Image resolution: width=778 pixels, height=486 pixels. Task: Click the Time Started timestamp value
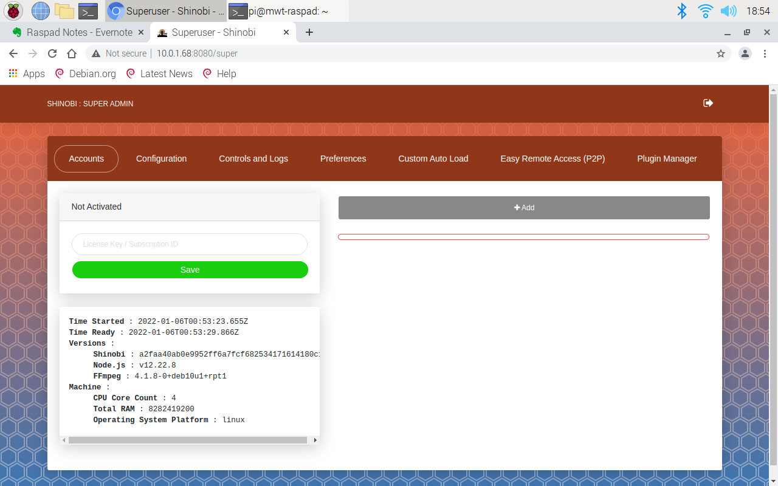(x=193, y=321)
